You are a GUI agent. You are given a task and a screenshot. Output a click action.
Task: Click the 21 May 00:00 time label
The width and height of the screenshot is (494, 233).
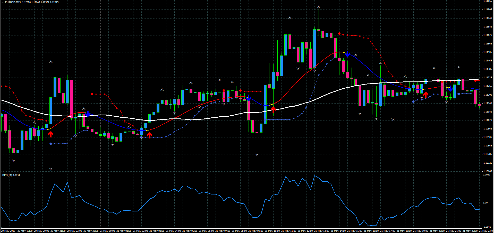click(107, 231)
